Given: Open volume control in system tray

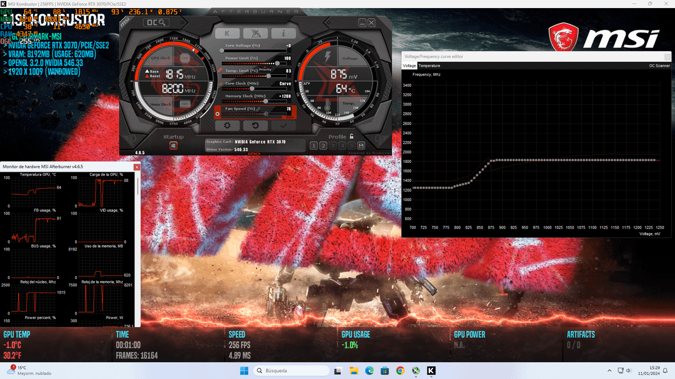Looking at the screenshot, I should 629,370.
